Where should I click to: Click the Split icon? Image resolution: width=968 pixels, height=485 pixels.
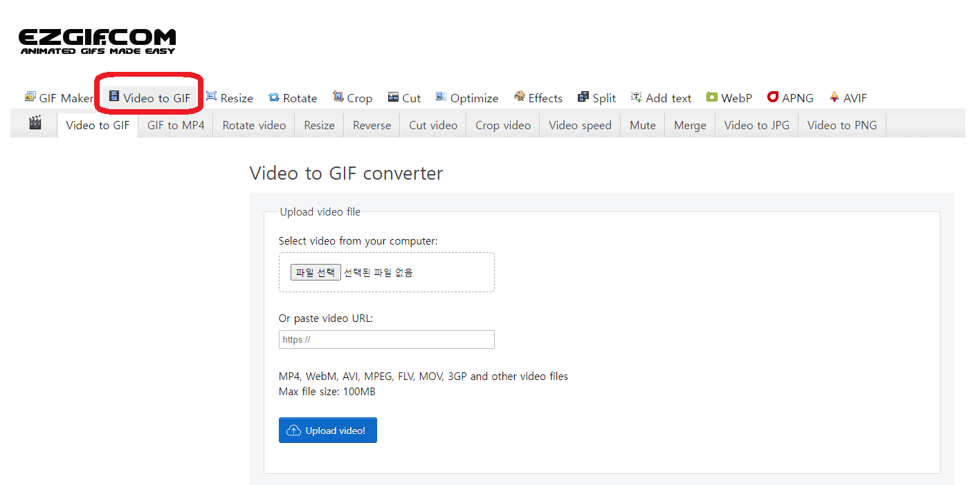583,97
